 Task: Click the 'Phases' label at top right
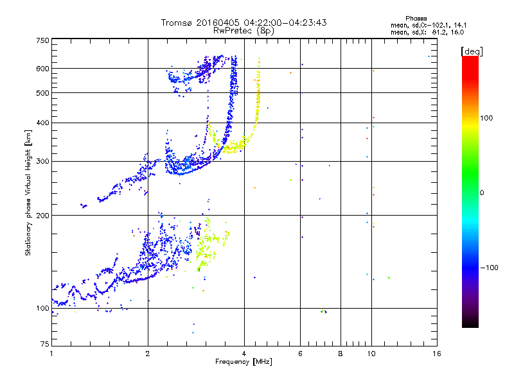(416, 19)
